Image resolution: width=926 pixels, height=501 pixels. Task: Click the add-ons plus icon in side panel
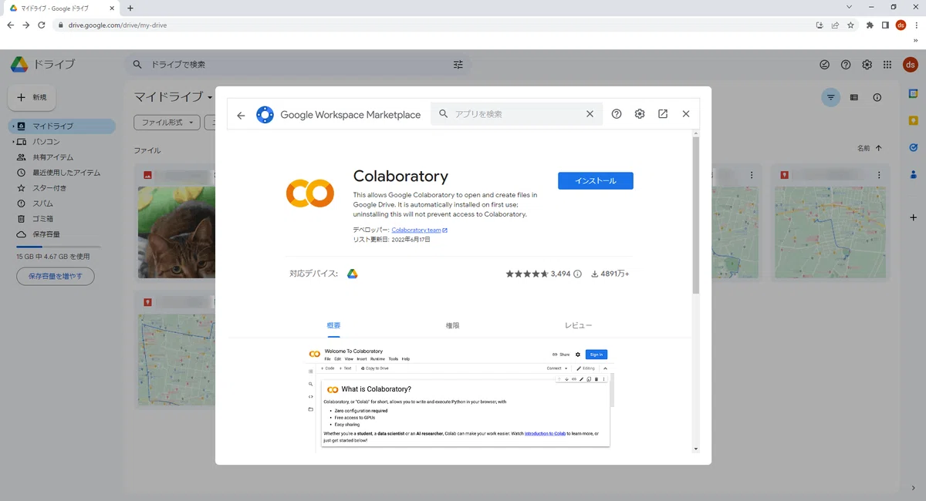coord(914,217)
